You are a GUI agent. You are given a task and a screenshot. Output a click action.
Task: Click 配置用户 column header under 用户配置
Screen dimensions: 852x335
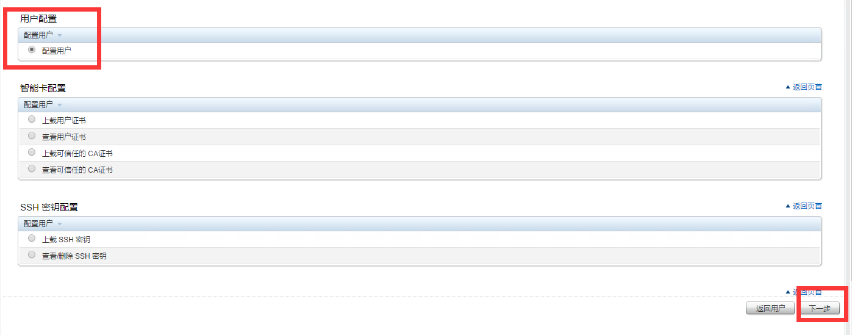(38, 35)
